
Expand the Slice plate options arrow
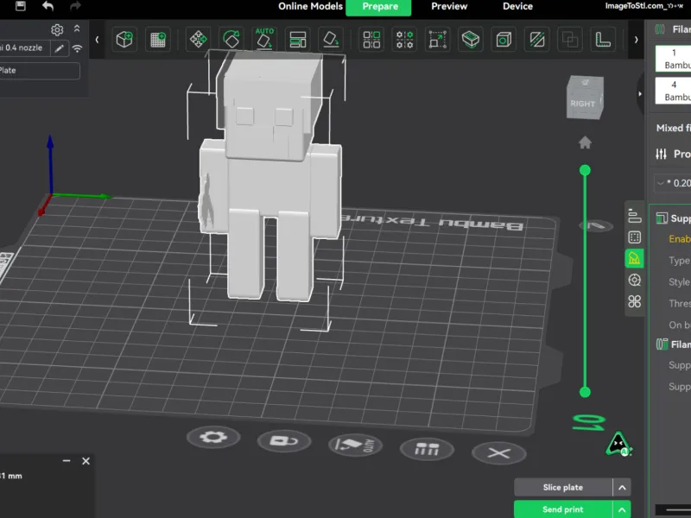click(622, 488)
